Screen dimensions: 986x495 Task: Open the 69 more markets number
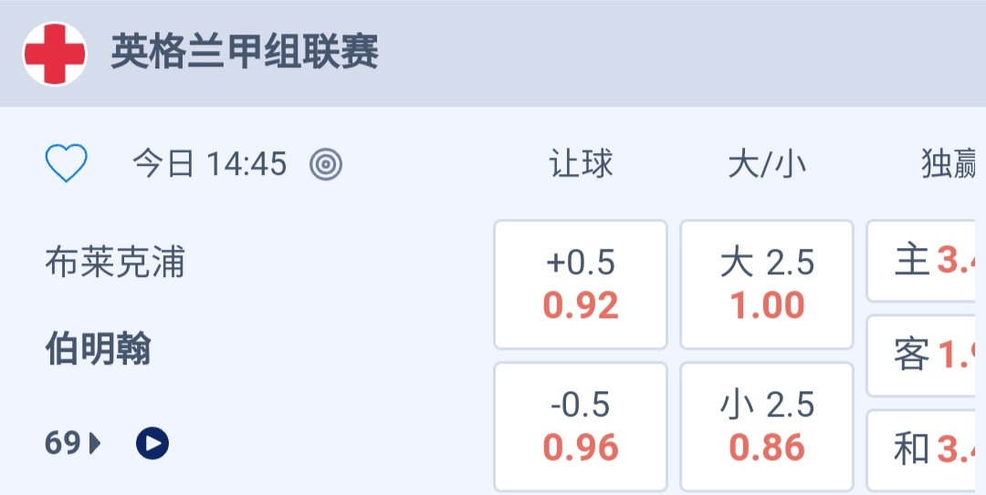(62, 443)
